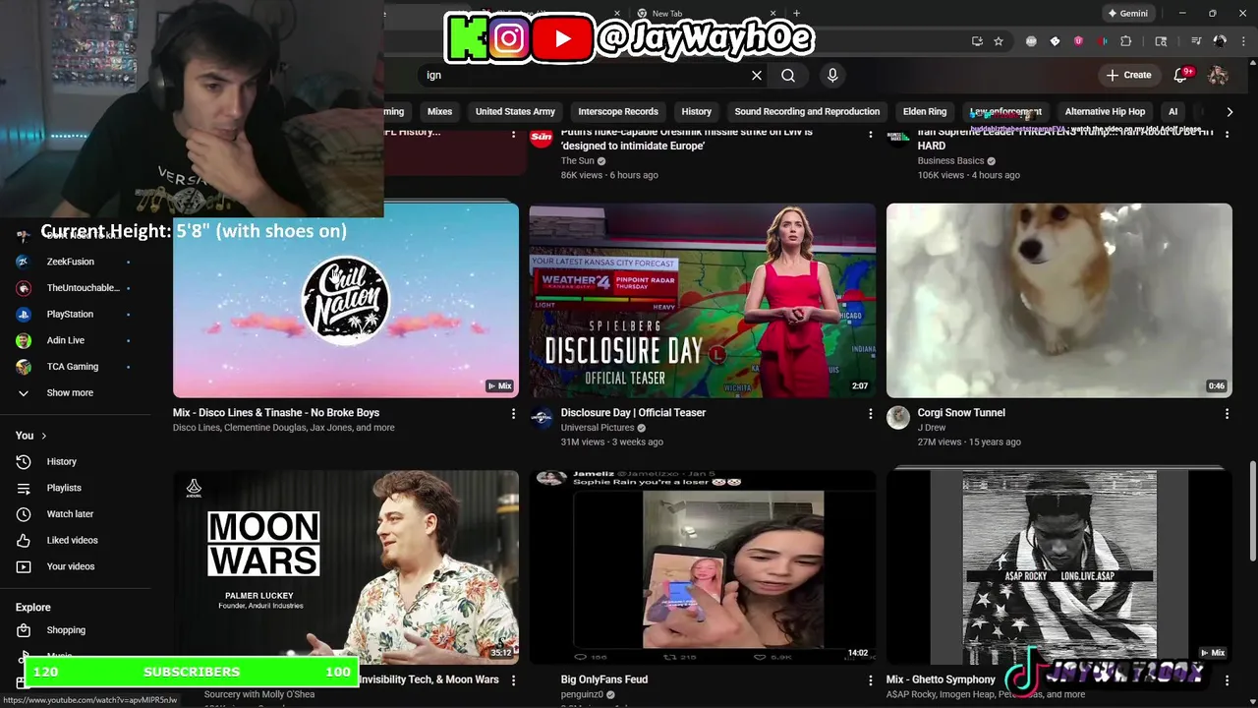Open the Chrome three-dot menu

click(1242, 41)
